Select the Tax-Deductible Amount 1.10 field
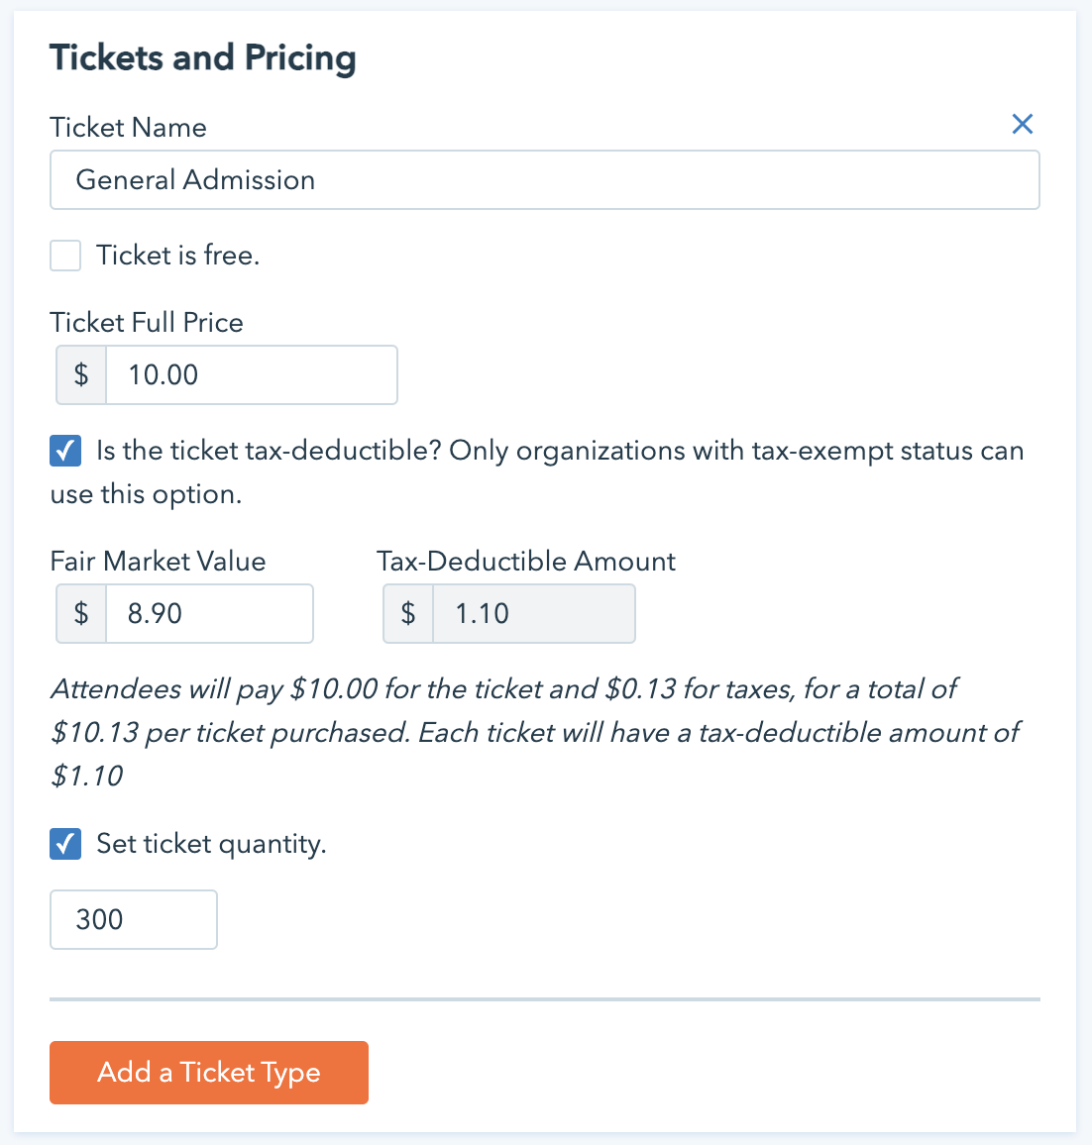This screenshot has height=1145, width=1092. pos(533,613)
